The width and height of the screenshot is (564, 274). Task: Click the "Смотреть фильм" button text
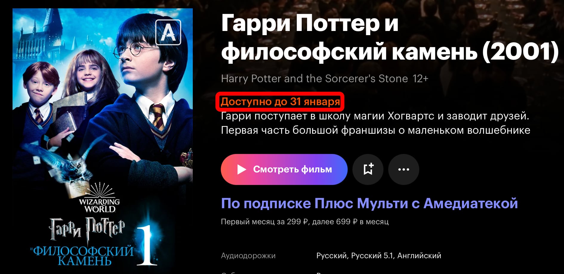292,169
